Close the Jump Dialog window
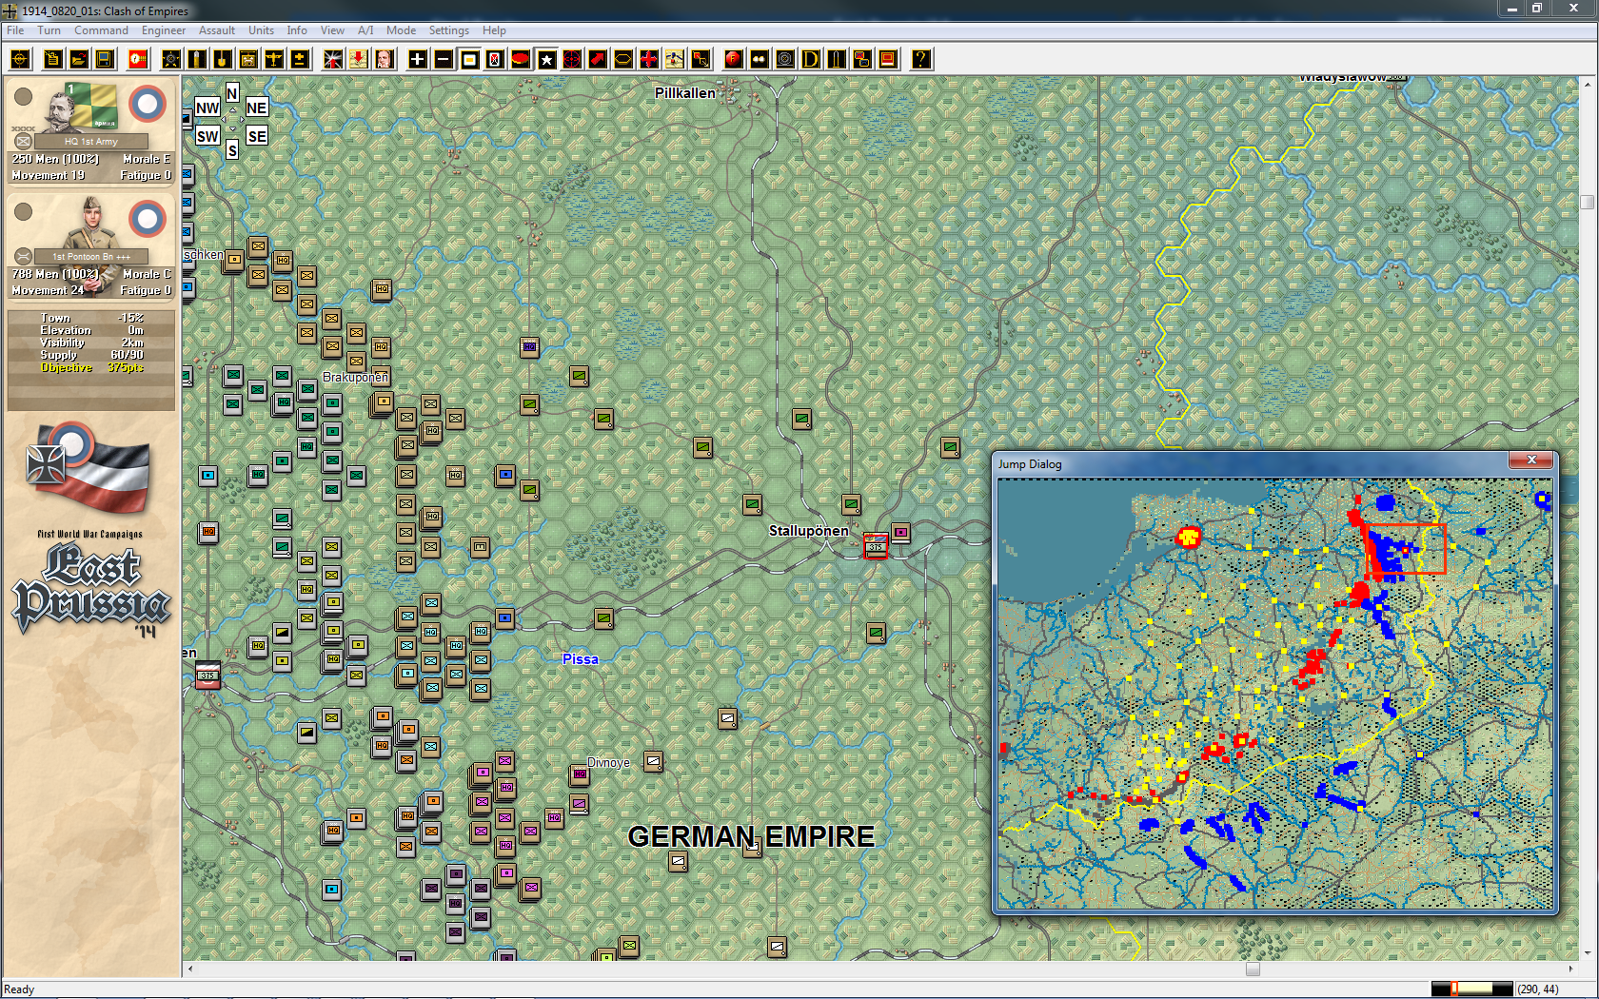The height and width of the screenshot is (999, 1599). tap(1531, 460)
